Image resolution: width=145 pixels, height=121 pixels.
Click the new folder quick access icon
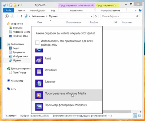(x=15, y=5)
